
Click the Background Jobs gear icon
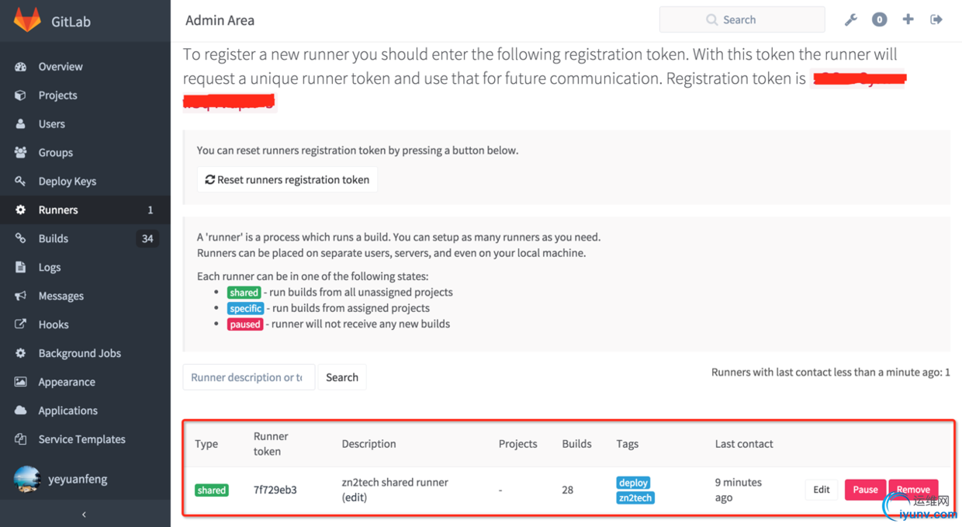[21, 353]
